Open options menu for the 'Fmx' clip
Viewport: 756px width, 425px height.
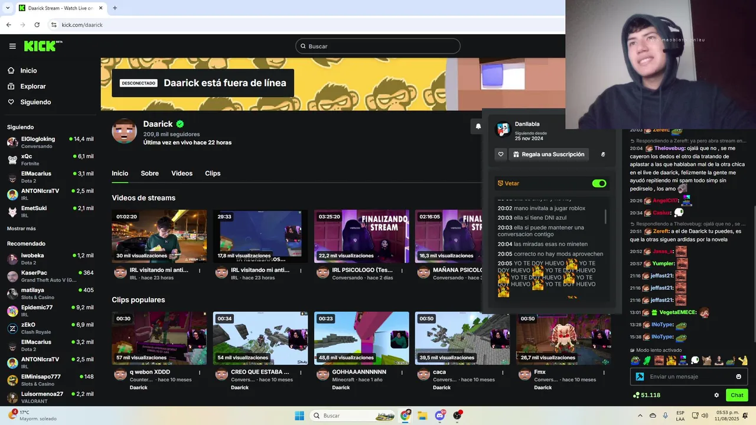pos(604,372)
